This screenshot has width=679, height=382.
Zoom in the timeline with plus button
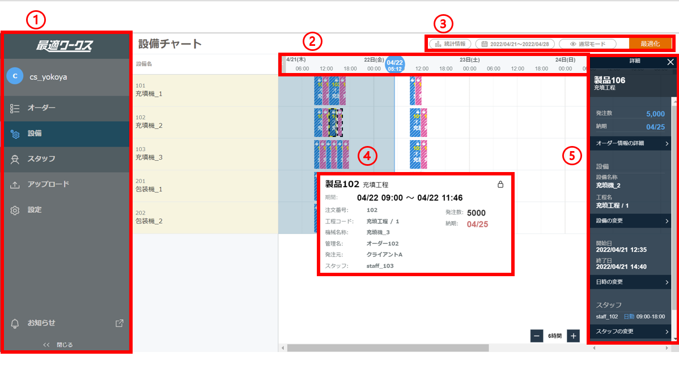coord(574,336)
